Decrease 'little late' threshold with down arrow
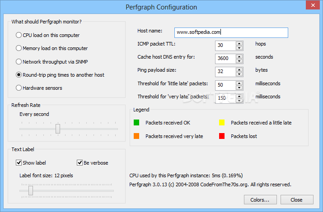The width and height of the screenshot is (323, 212). click(x=239, y=88)
